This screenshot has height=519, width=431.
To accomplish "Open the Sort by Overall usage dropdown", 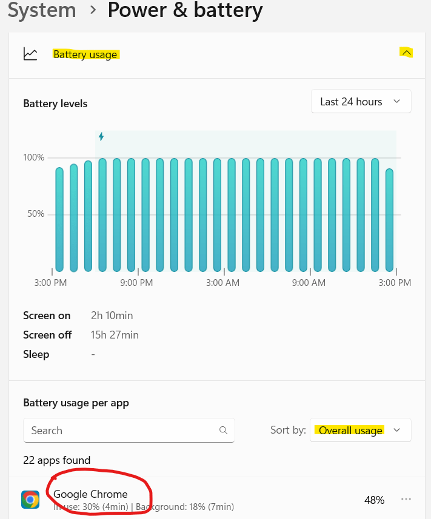I will click(x=361, y=431).
